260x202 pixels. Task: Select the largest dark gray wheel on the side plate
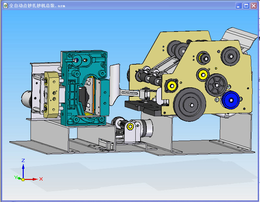pos(190,105)
